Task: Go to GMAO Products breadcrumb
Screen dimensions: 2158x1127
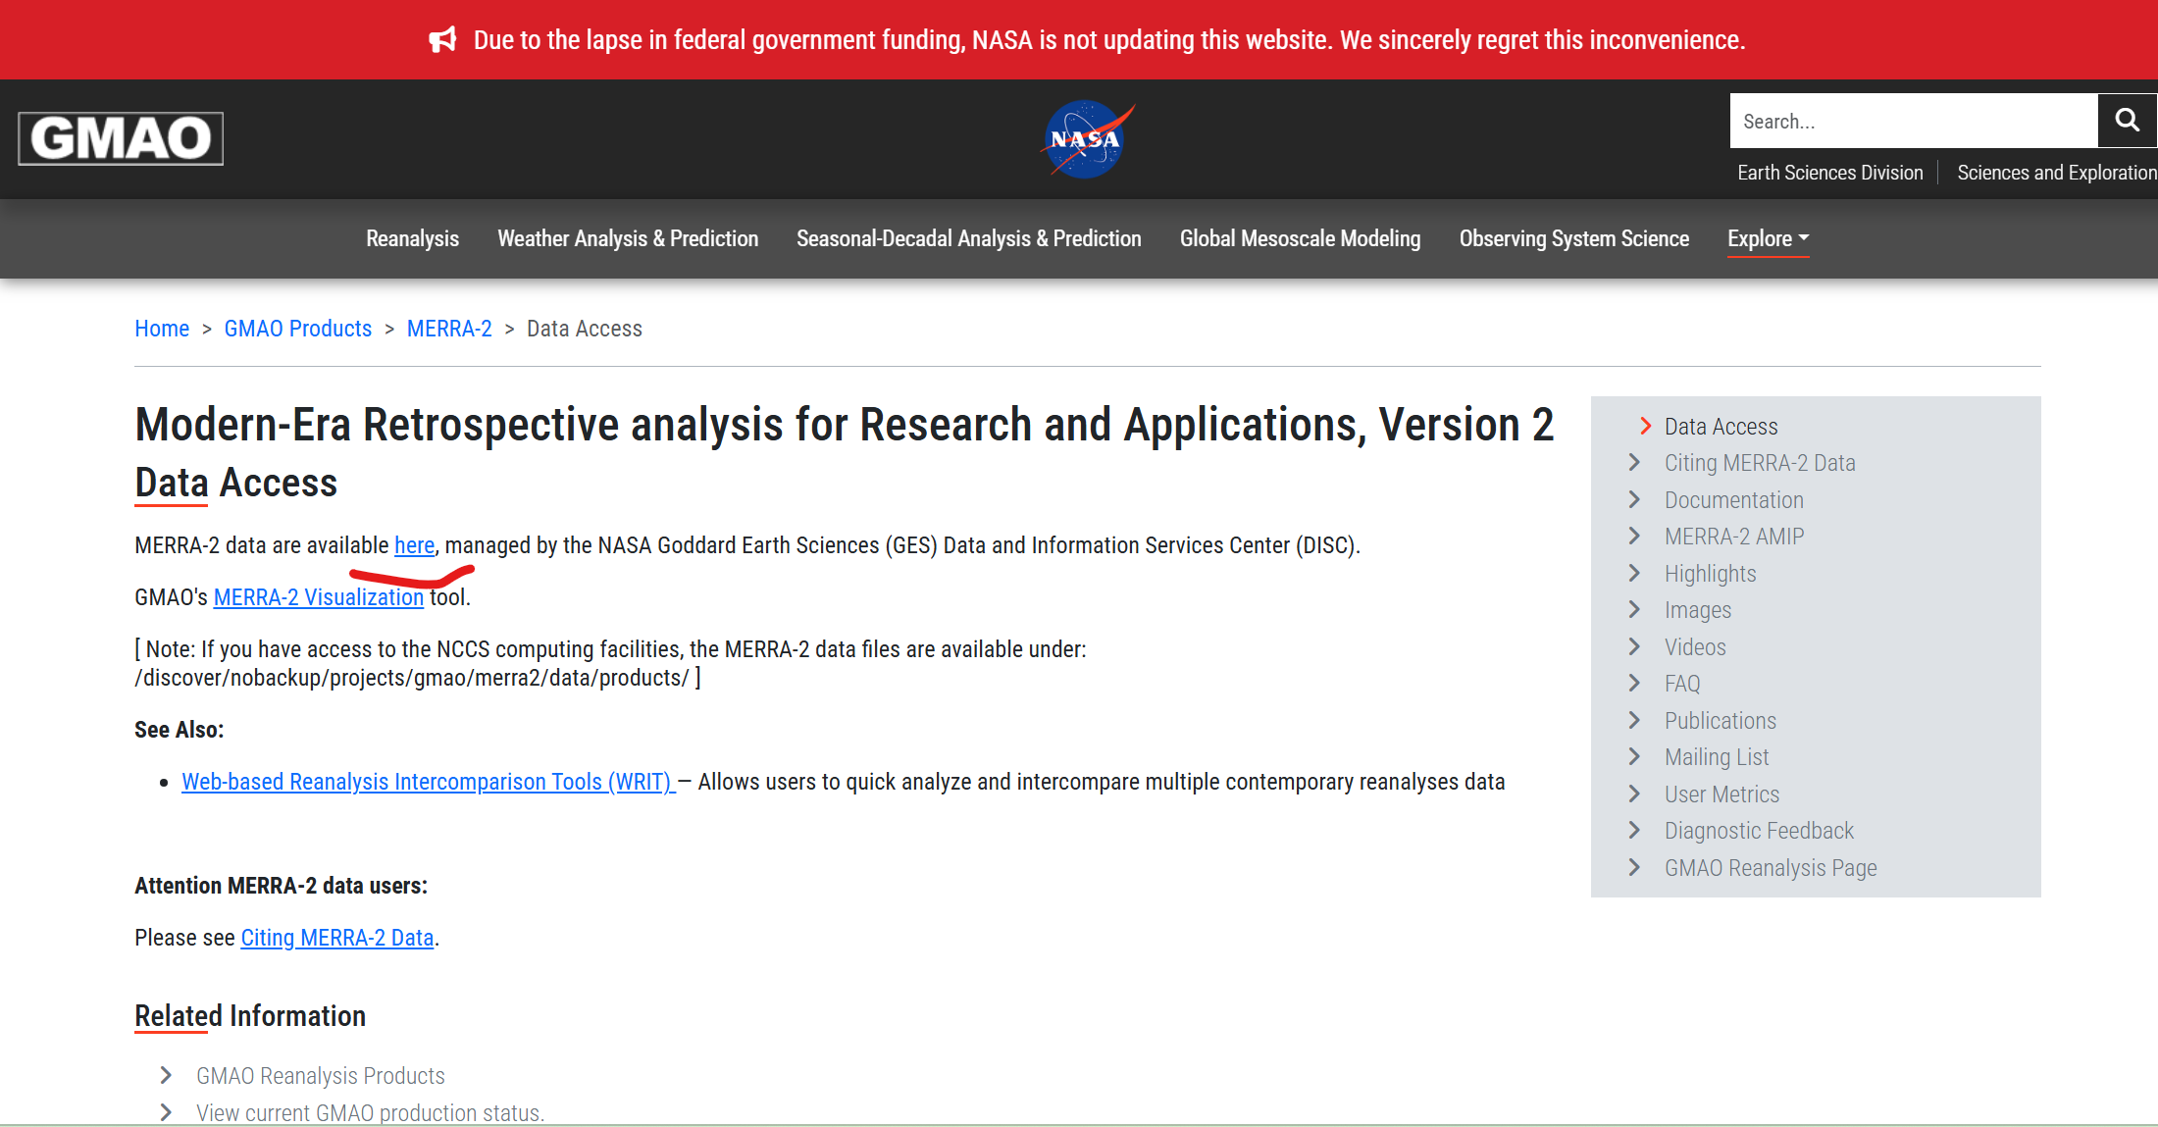Action: 297,329
